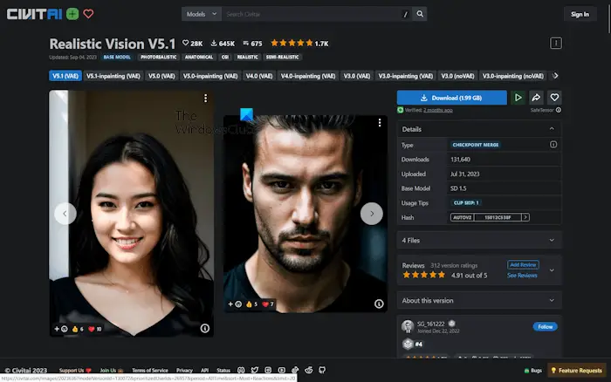Show the info icon on the man image

[379, 304]
